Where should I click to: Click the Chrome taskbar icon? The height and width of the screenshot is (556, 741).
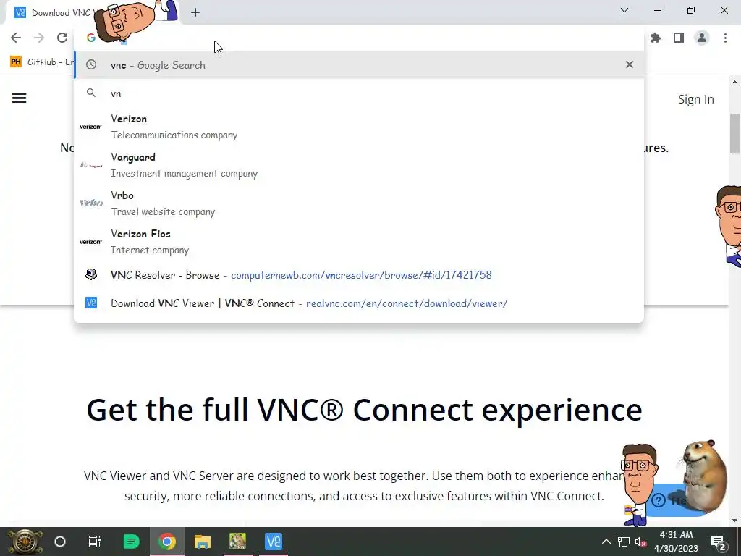(167, 542)
